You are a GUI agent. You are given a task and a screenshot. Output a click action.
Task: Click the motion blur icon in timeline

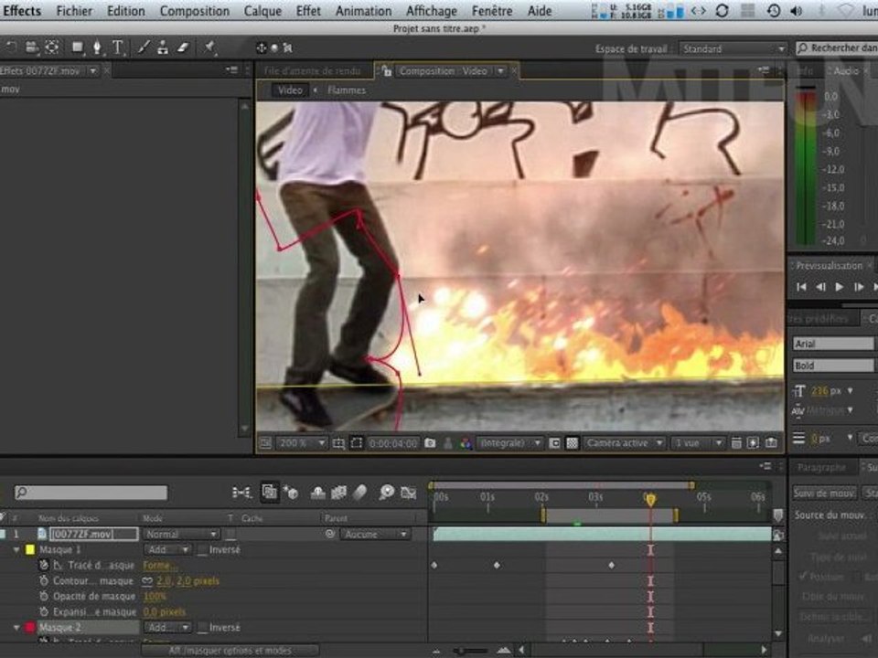[x=360, y=493]
